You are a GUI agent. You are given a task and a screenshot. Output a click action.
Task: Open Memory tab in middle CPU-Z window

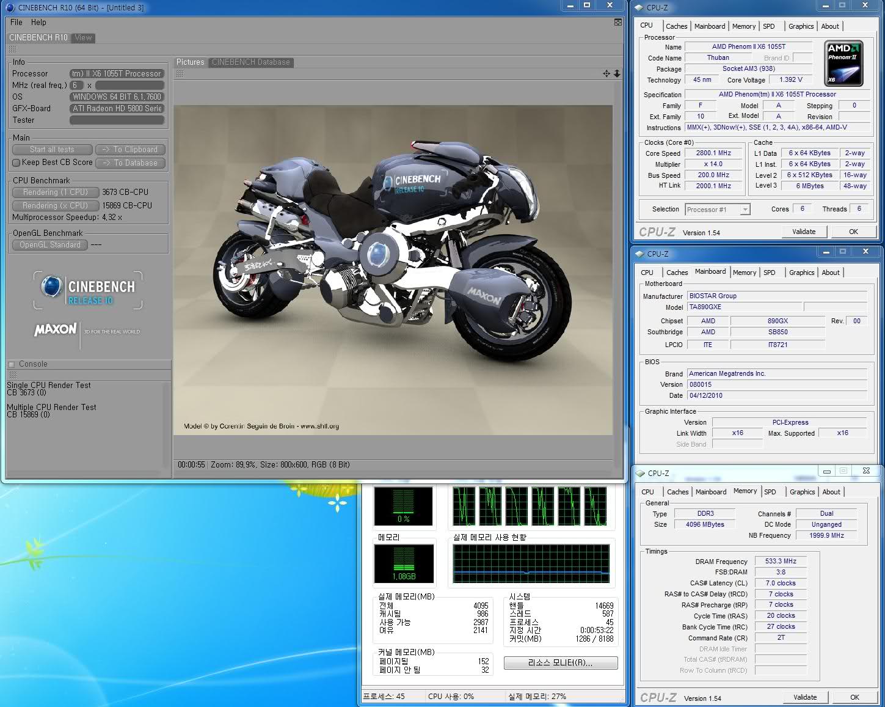pyautogui.click(x=744, y=273)
